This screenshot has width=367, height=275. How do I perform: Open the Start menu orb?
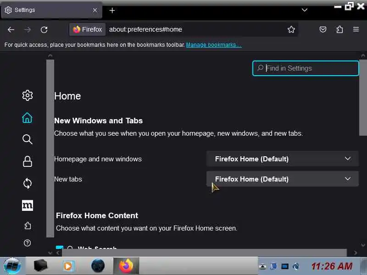(12, 266)
